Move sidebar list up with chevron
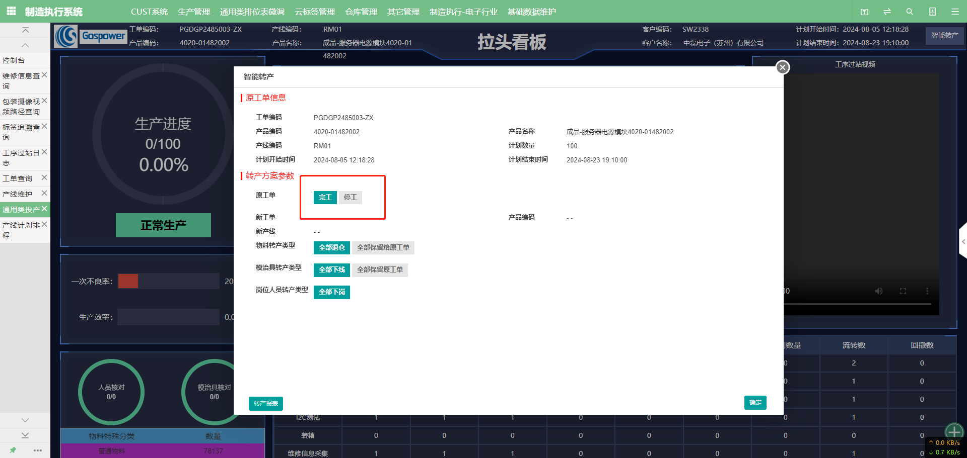 click(x=25, y=45)
